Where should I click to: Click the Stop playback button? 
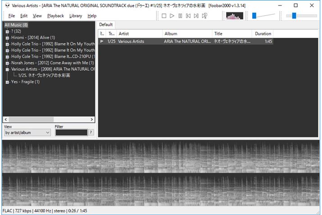[163, 16]
